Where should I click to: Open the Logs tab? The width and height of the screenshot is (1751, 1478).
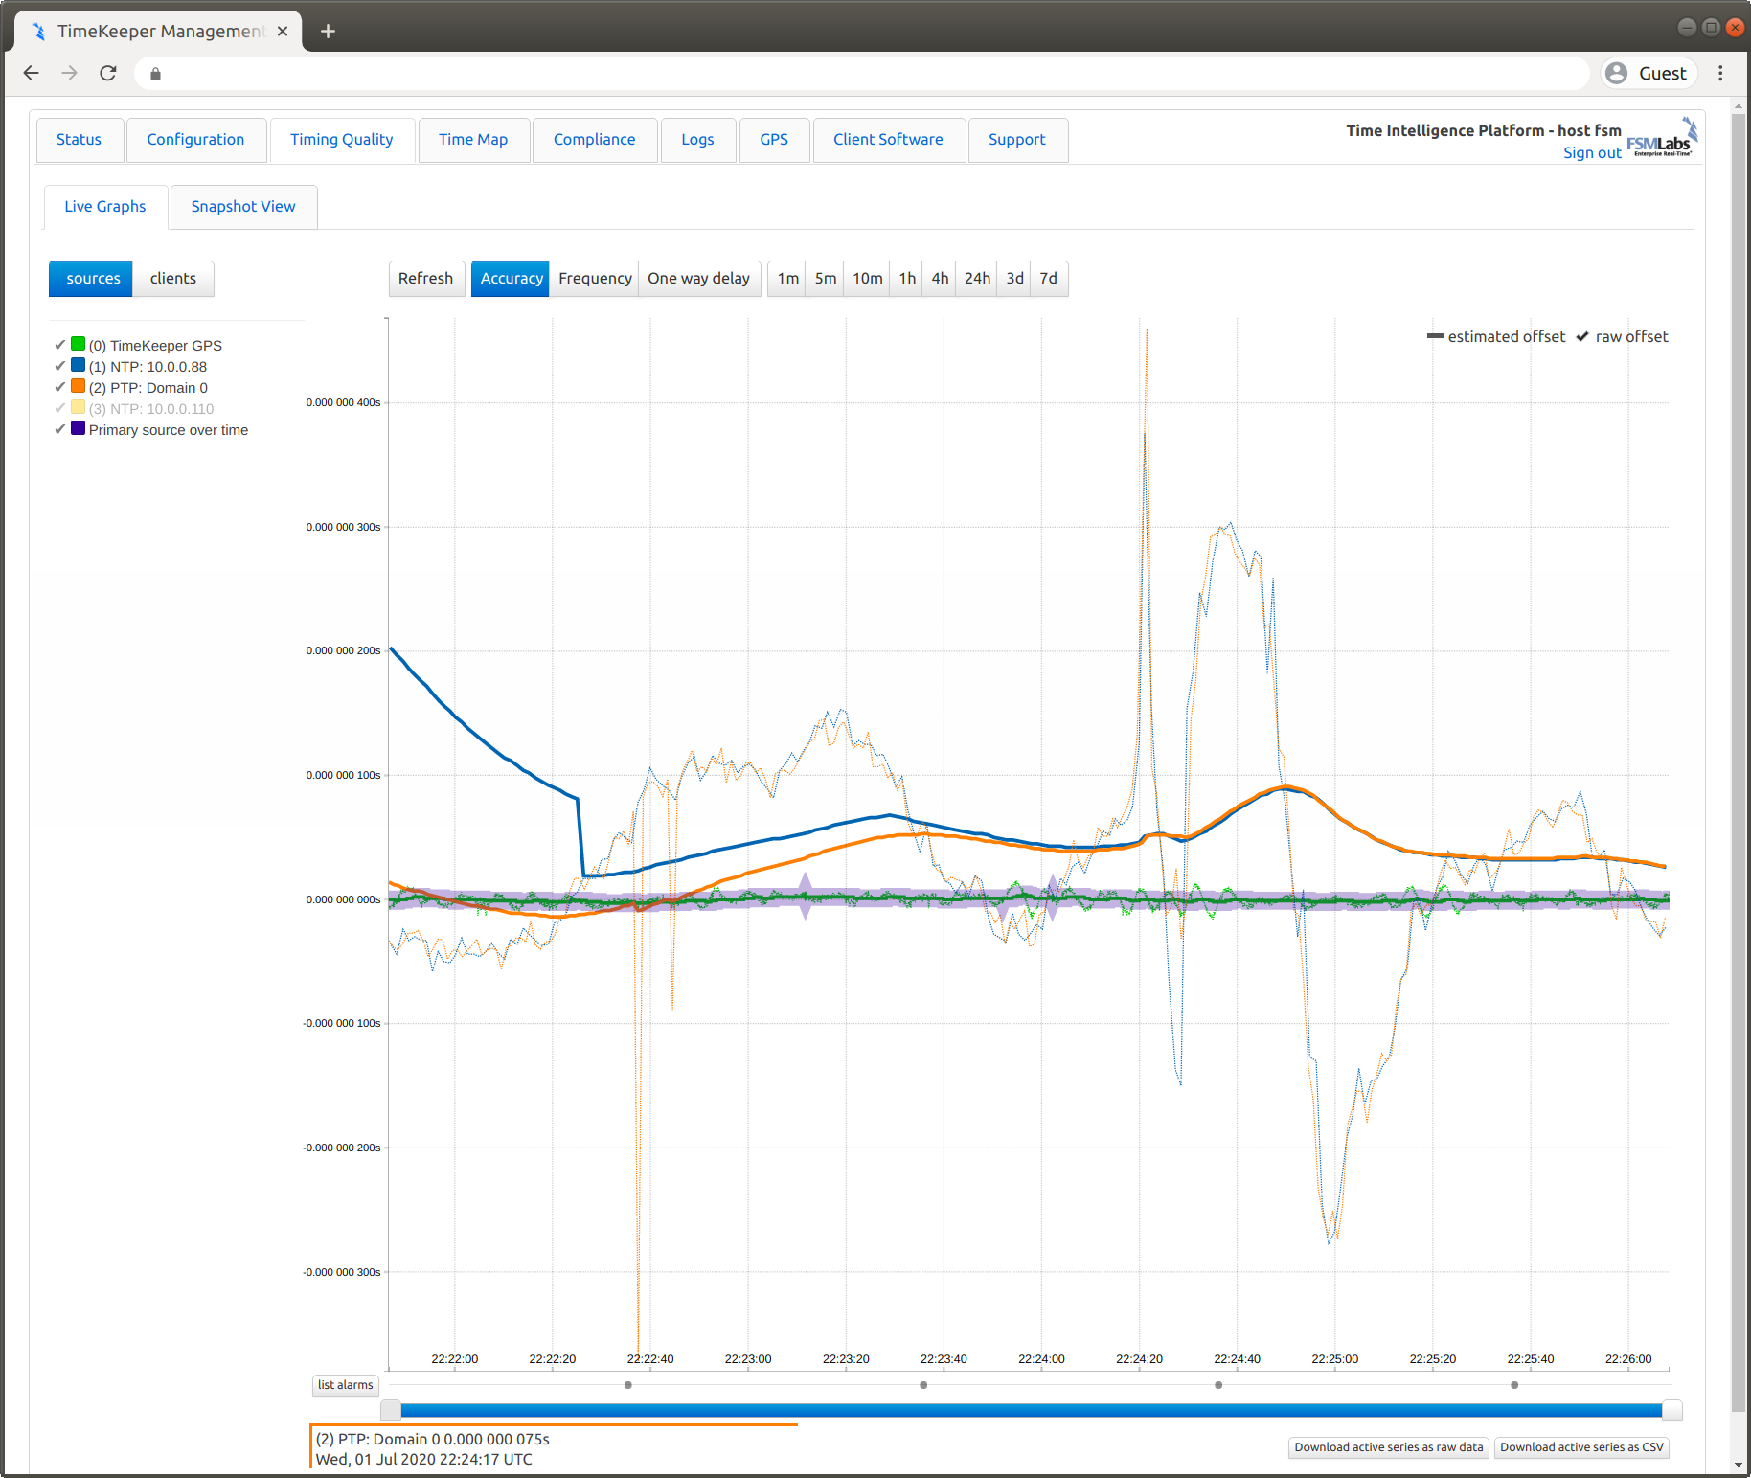697,140
